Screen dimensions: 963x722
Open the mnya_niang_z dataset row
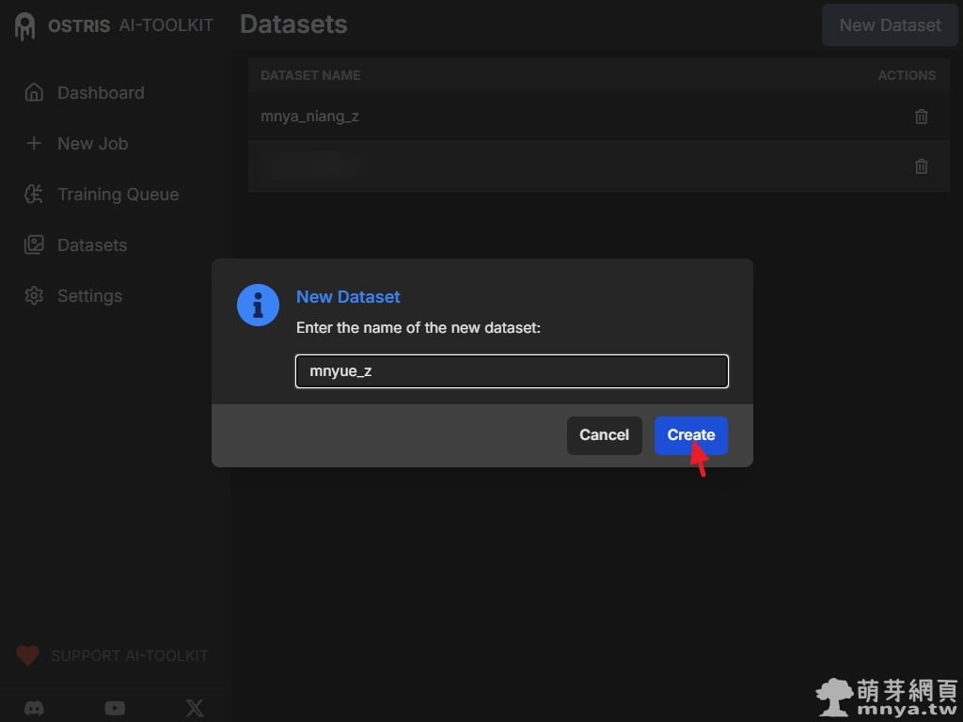pyautogui.click(x=309, y=117)
